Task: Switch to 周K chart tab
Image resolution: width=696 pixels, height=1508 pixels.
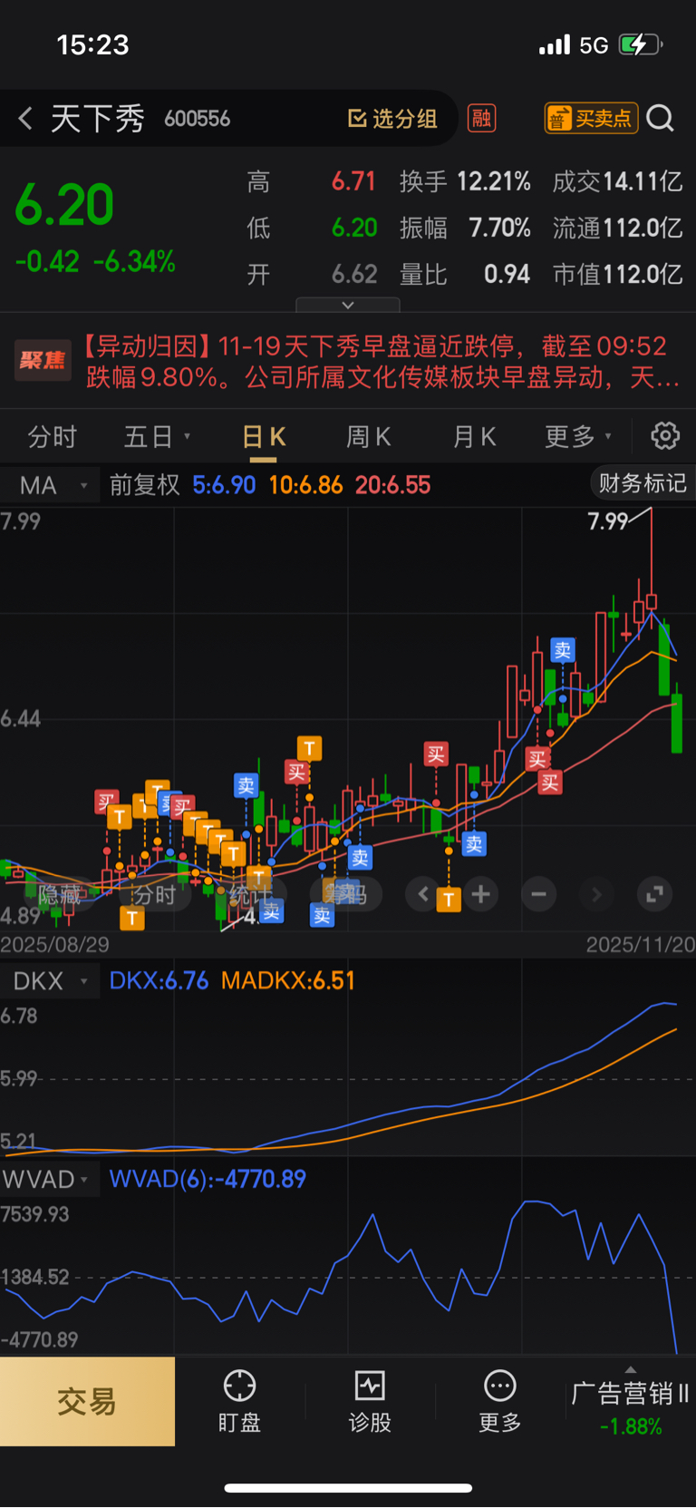Action: [x=368, y=437]
